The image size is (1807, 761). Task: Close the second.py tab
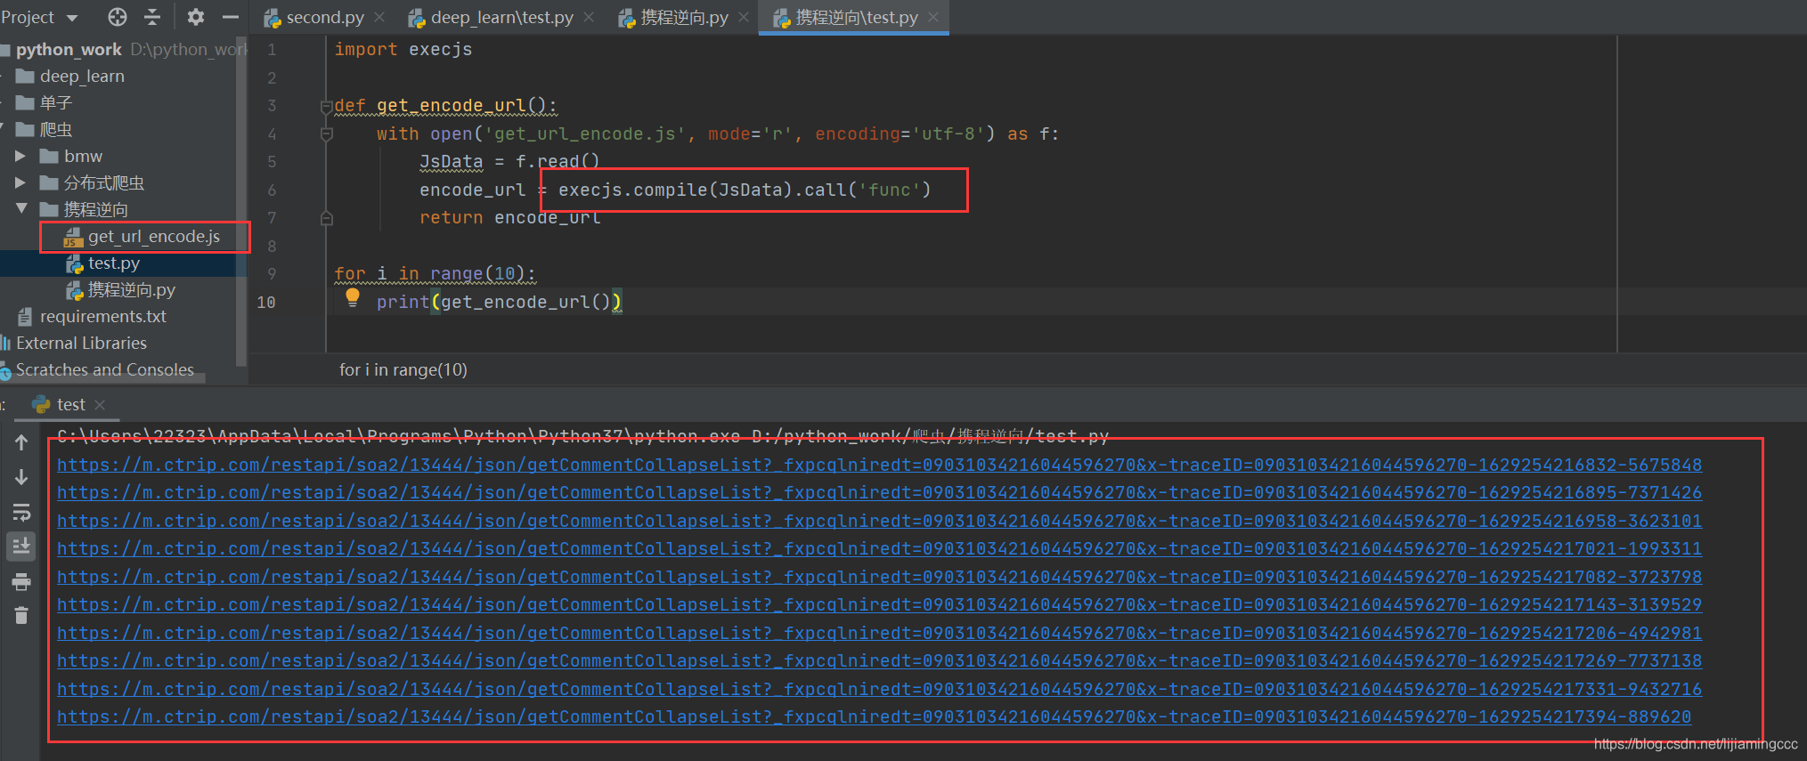coord(380,17)
